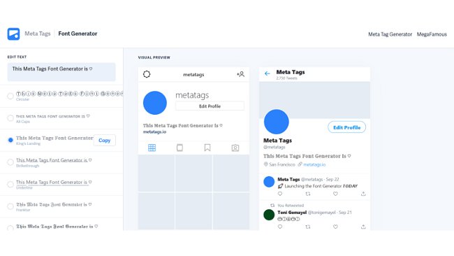This screenshot has height=256, width=454.
Task: Open the Instagram preview settings gear icon
Action: click(x=147, y=74)
